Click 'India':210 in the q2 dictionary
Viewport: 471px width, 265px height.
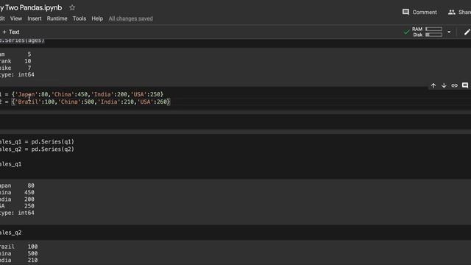(116, 102)
